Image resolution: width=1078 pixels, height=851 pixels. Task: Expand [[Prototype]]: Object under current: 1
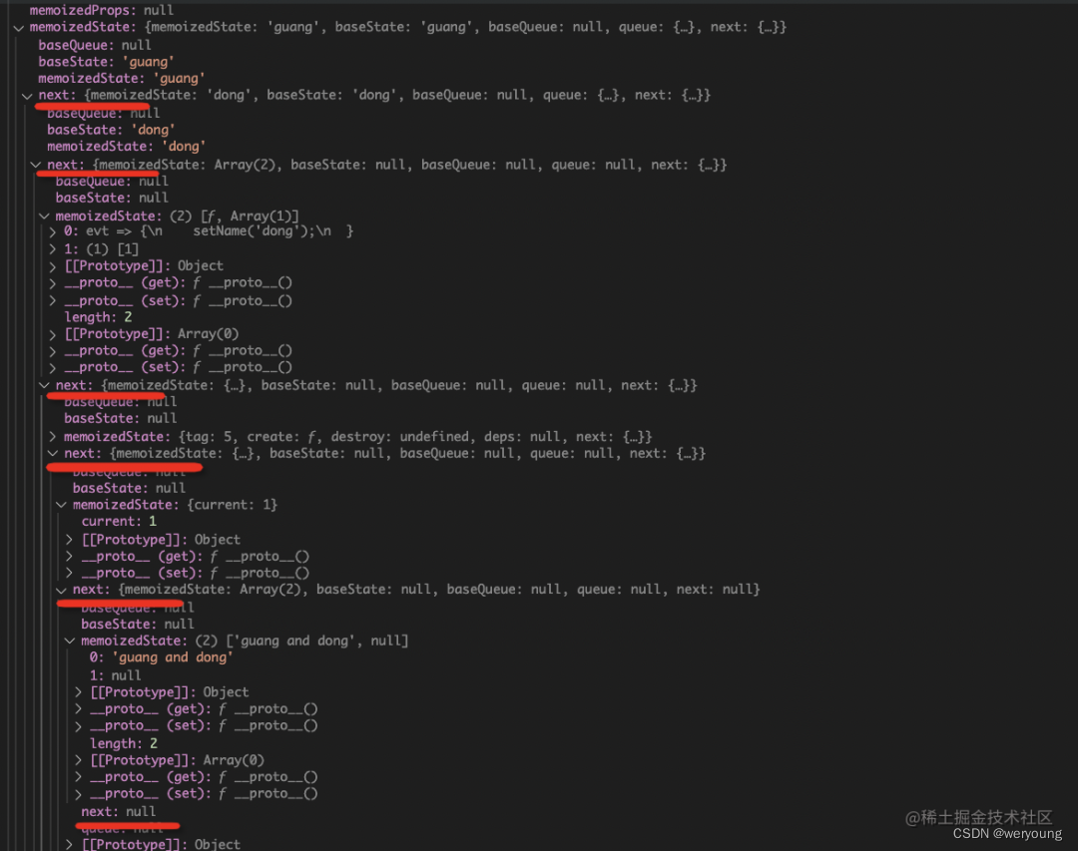point(70,541)
